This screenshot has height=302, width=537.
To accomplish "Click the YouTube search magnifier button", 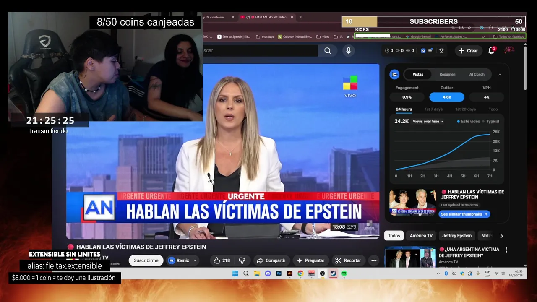I will 328,51.
